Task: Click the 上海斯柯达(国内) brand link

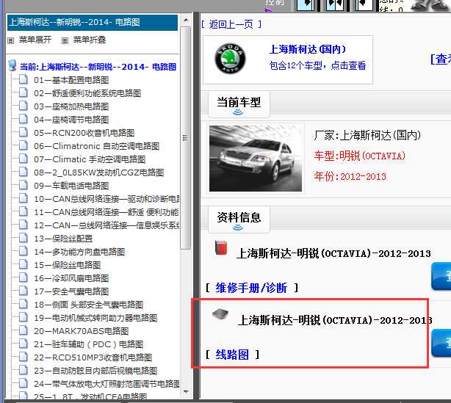Action: click(x=307, y=50)
